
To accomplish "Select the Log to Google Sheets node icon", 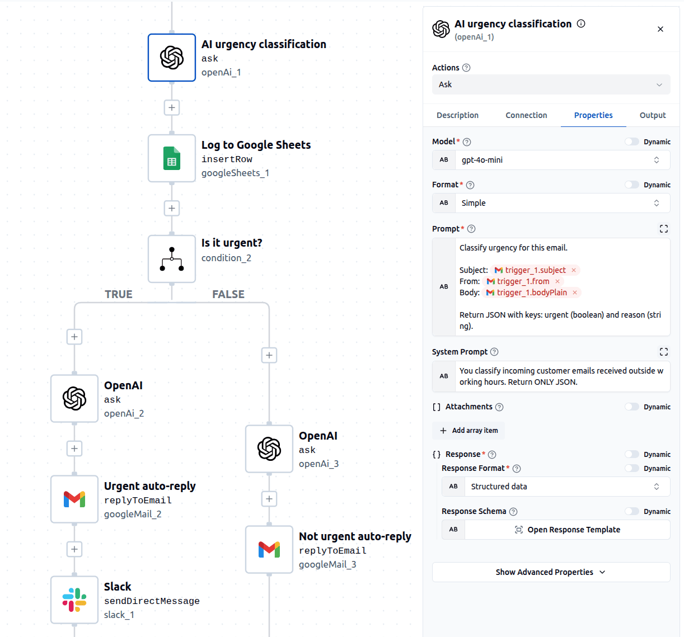I will pyautogui.click(x=171, y=158).
